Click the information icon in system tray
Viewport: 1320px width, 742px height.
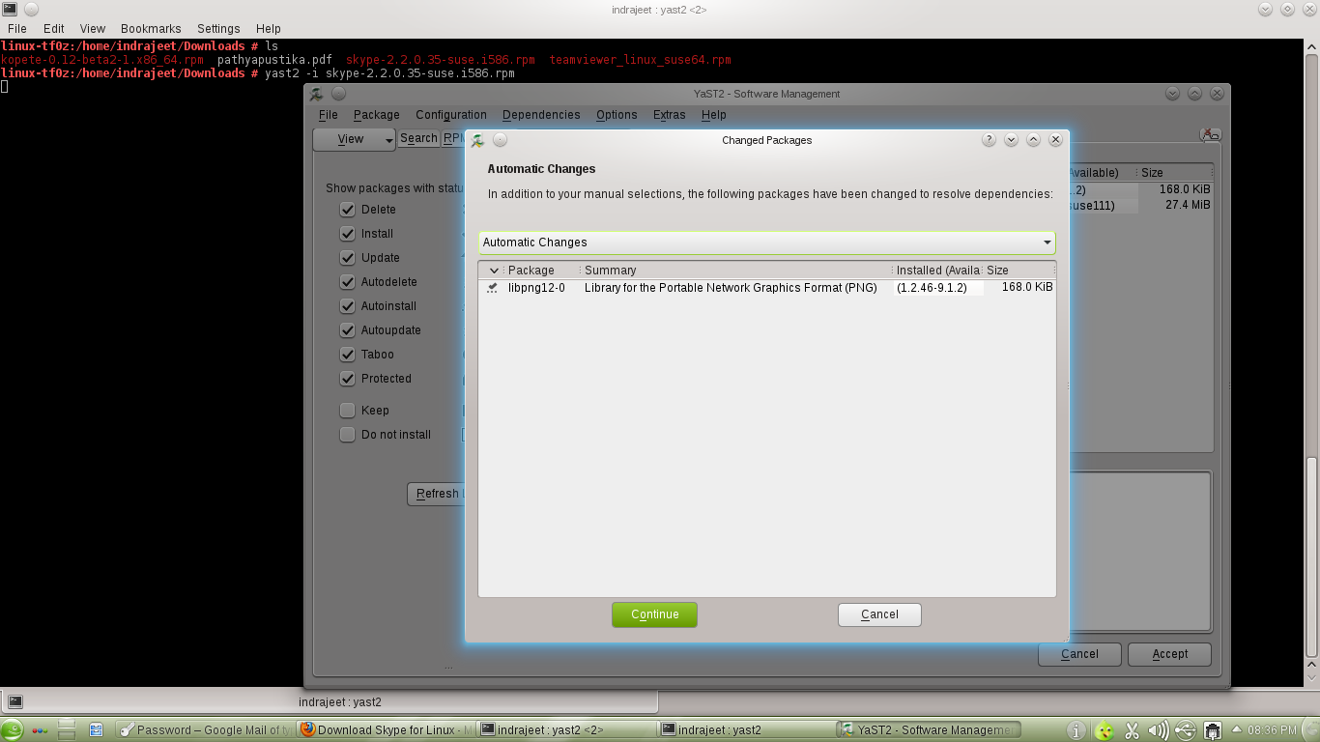point(1075,729)
